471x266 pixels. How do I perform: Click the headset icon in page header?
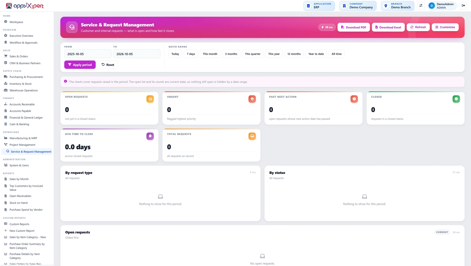[x=72, y=27]
